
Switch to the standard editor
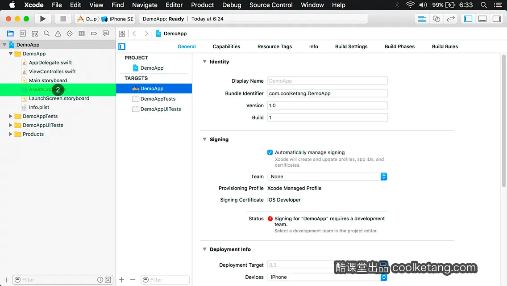pyautogui.click(x=422, y=19)
